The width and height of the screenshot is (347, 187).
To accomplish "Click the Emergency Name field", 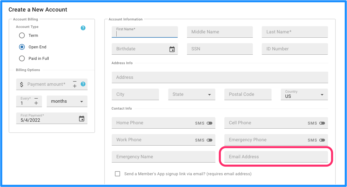I will click(163, 157).
